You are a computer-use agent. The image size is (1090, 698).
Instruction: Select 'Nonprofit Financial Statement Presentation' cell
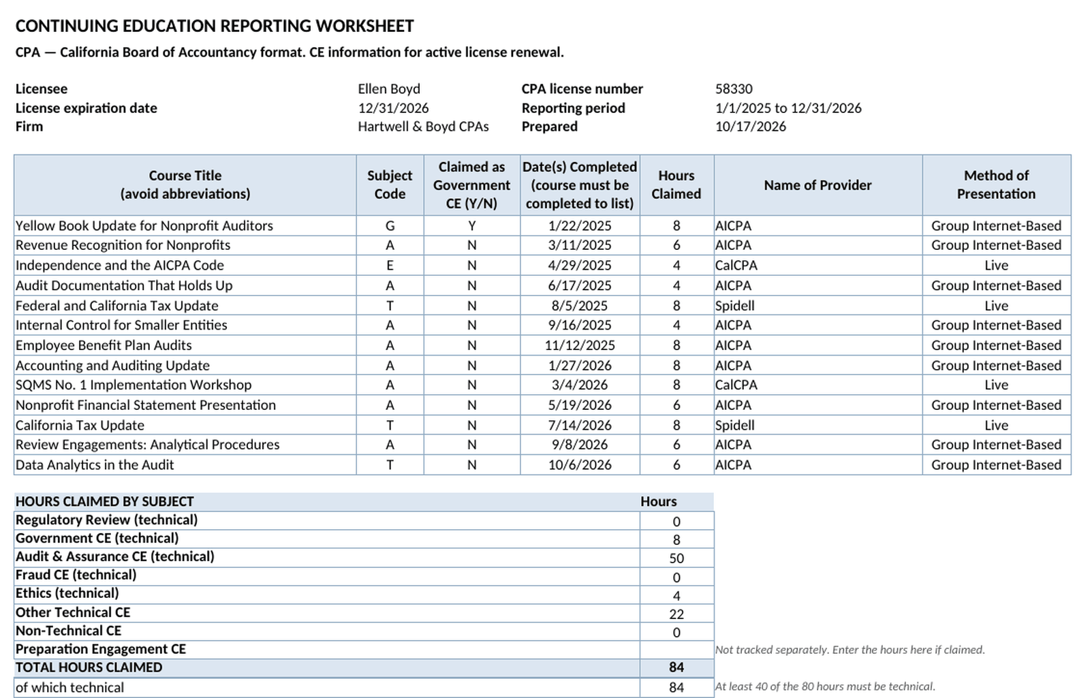[x=185, y=405]
